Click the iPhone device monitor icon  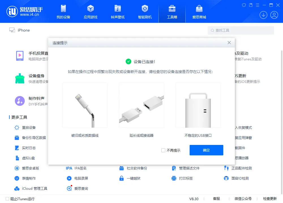click(12, 30)
